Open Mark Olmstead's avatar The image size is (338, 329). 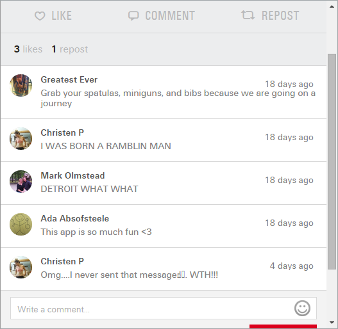pyautogui.click(x=21, y=181)
